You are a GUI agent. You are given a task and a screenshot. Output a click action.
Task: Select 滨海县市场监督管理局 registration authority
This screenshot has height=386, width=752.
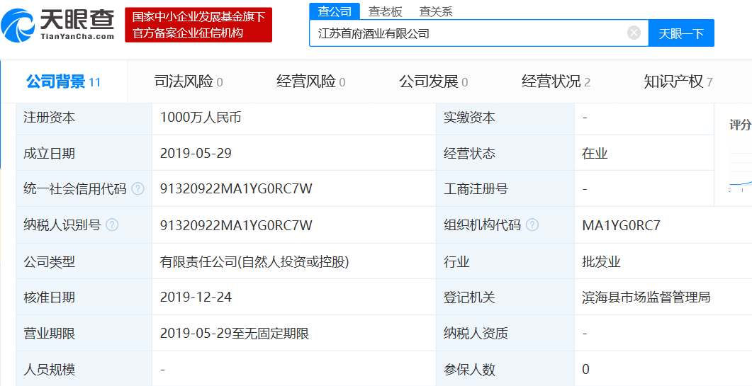646,297
